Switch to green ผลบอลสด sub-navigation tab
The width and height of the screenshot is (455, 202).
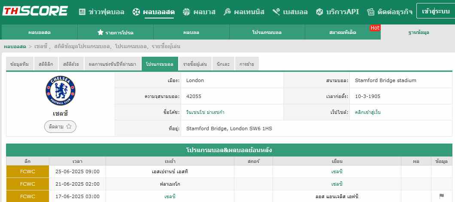pos(39,32)
